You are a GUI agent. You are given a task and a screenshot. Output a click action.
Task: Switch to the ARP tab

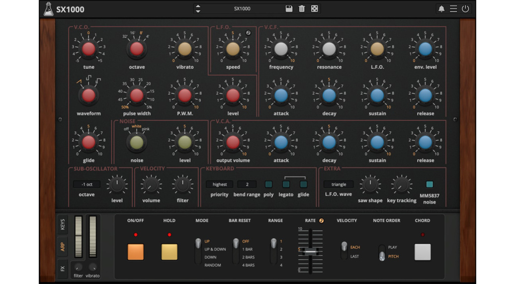(x=62, y=247)
